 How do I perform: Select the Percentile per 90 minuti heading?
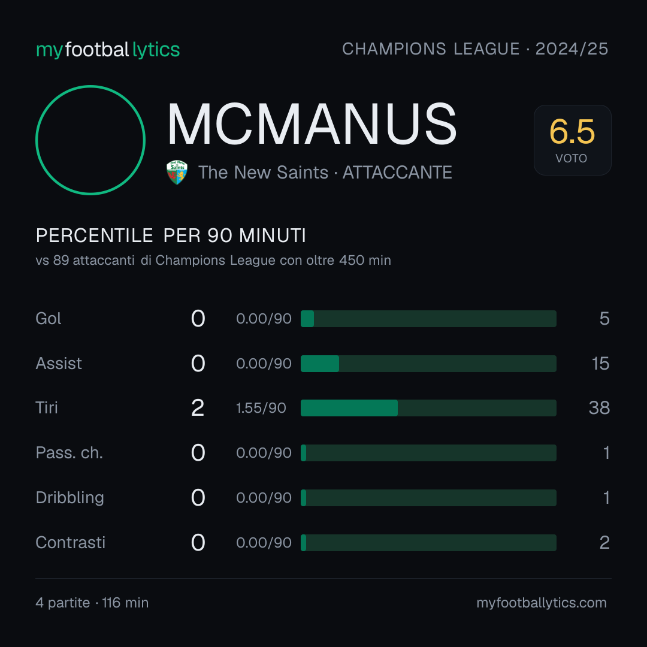pyautogui.click(x=171, y=235)
